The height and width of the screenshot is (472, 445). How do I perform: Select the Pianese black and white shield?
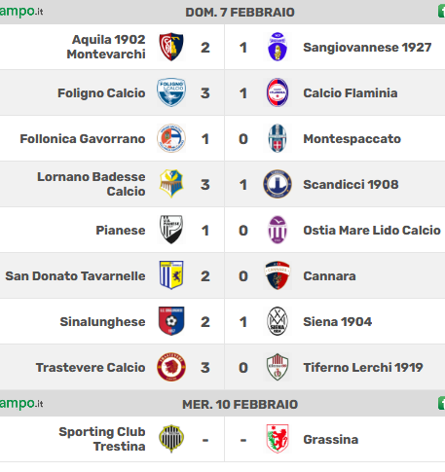171,230
